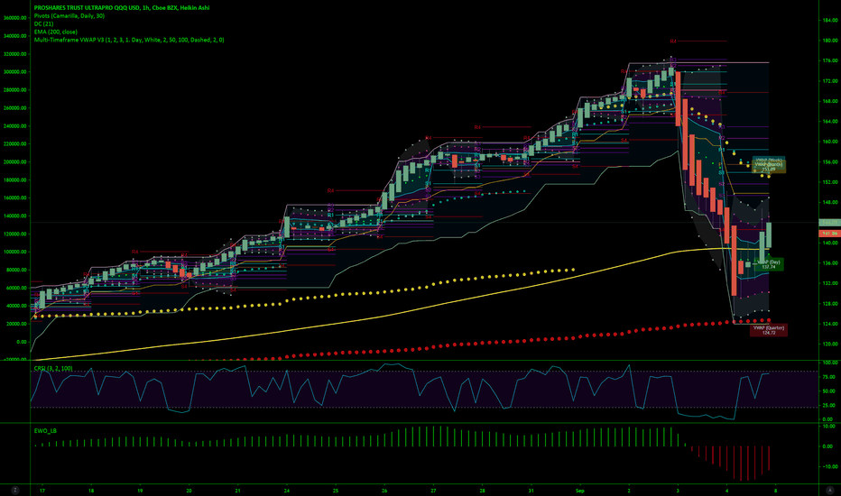Click the 128.00 price scale value
Screen dimensions: 841x496
(x=830, y=304)
